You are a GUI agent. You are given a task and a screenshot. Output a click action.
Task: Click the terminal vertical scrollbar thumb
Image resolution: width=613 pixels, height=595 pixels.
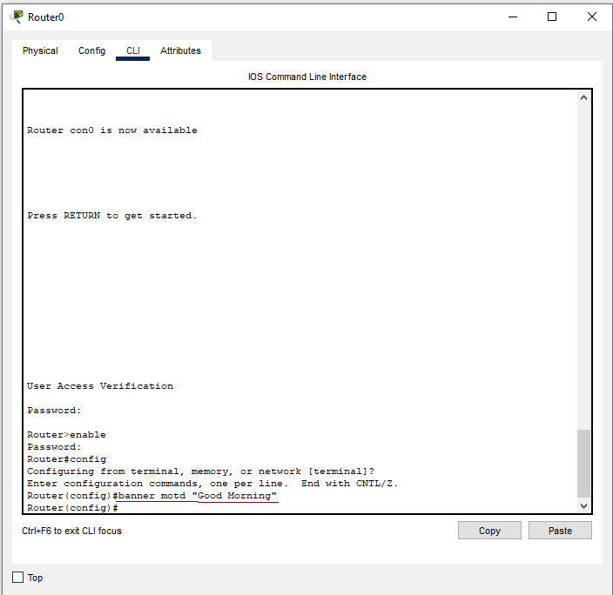tap(583, 463)
